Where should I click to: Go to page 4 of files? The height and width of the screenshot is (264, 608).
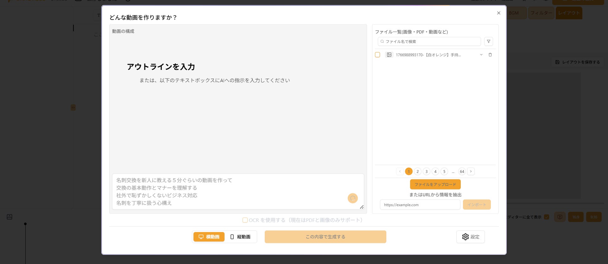[x=435, y=171]
